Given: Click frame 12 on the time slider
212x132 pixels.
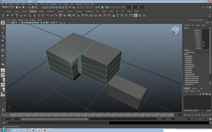Looking at the screenshot, I should (x=83, y=115).
